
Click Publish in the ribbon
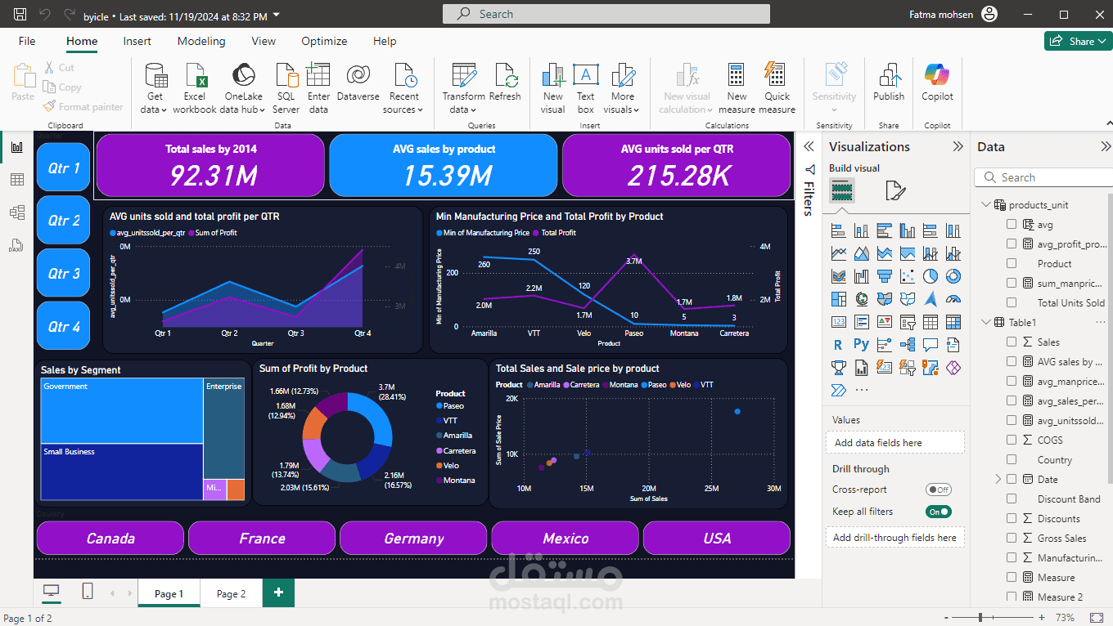[889, 83]
